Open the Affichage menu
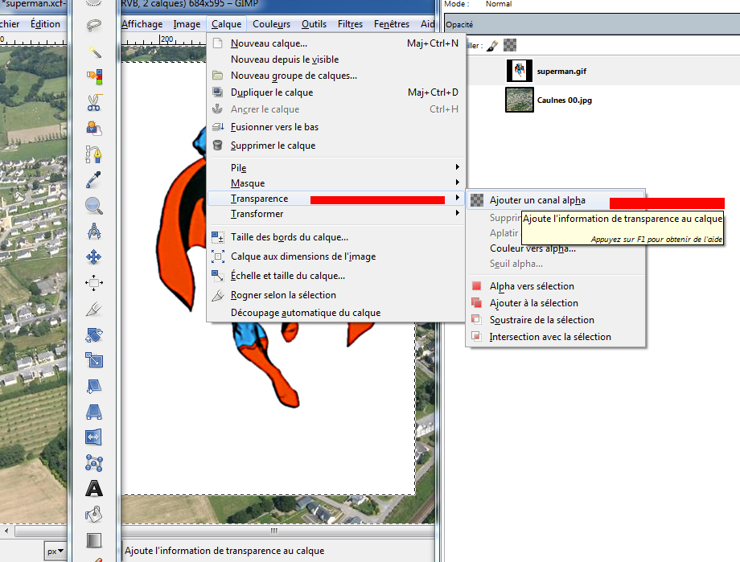This screenshot has height=562, width=740. pos(142,24)
